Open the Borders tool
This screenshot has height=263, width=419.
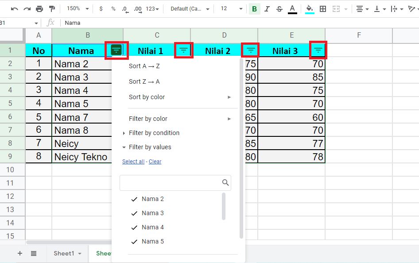[323, 9]
